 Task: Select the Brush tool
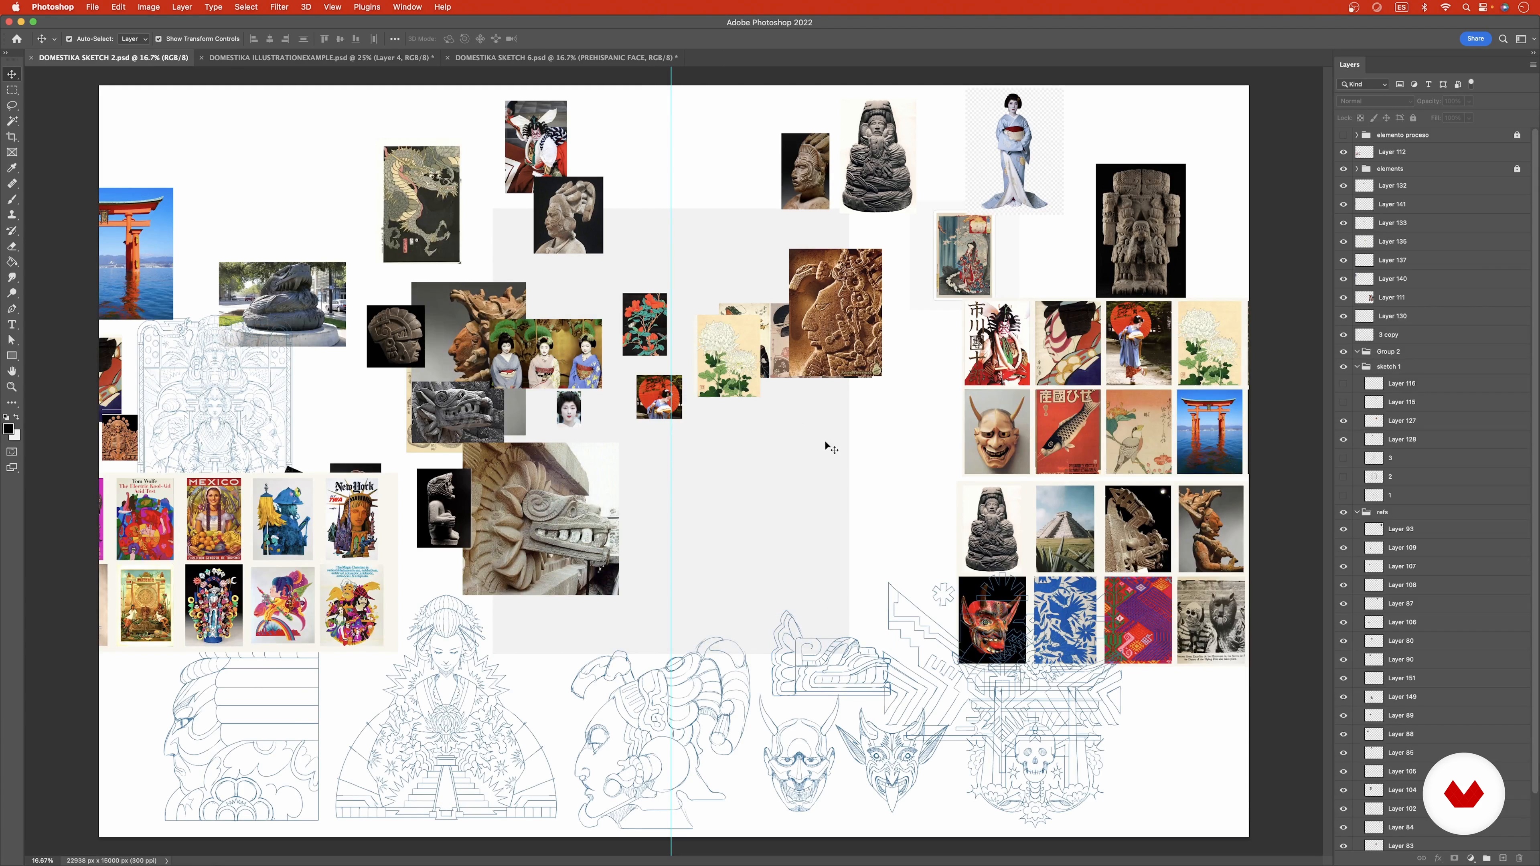tap(12, 200)
